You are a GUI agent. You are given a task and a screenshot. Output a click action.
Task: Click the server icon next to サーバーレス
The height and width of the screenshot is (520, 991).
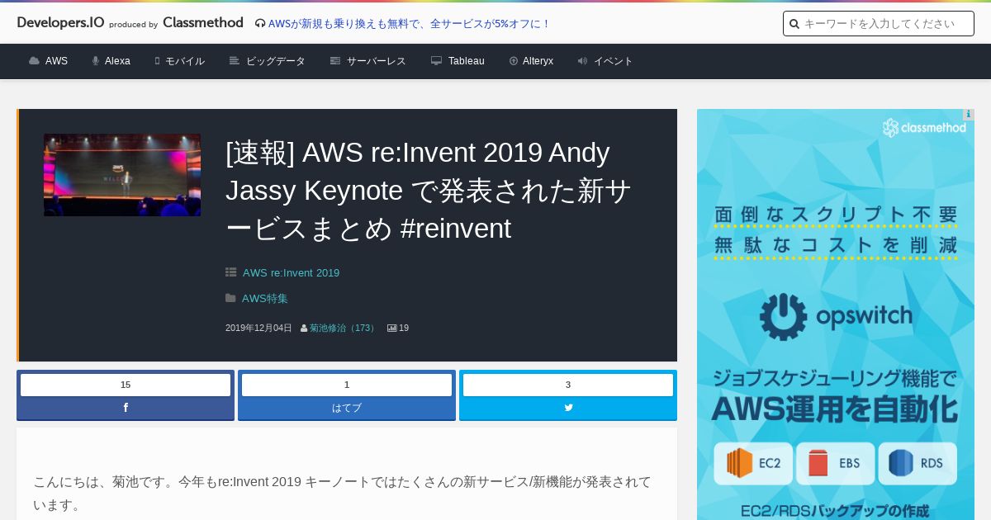(x=335, y=61)
